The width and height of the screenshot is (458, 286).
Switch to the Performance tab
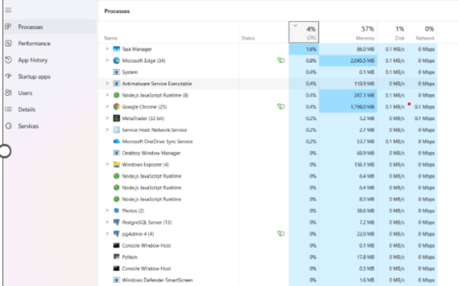click(x=50, y=43)
